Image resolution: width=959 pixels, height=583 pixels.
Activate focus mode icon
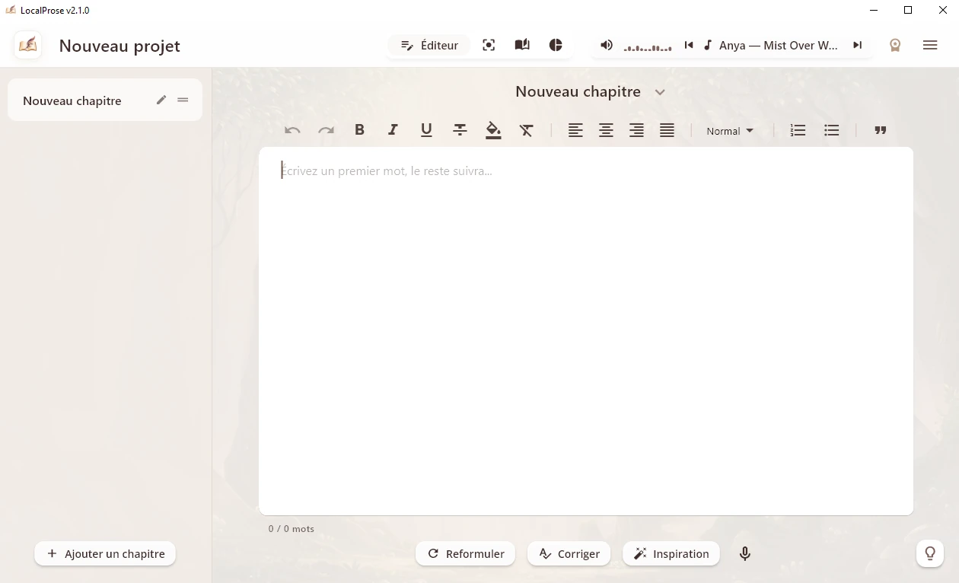point(489,45)
